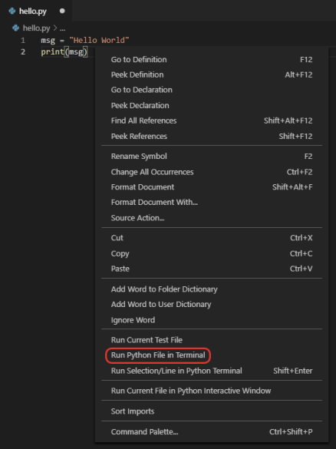Select the hello.py editor tab
The width and height of the screenshot is (336, 449).
pyautogui.click(x=36, y=12)
